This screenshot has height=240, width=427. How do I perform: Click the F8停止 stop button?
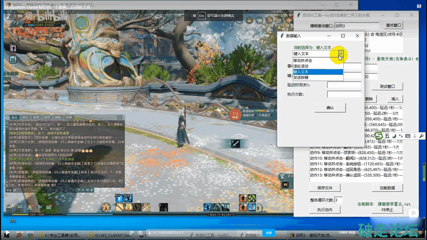pyautogui.click(x=387, y=210)
